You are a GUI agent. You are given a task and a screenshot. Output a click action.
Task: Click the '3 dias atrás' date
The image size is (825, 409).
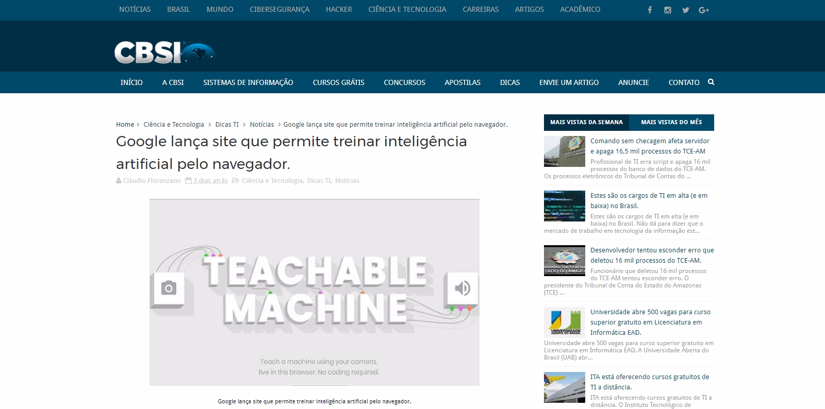point(210,180)
